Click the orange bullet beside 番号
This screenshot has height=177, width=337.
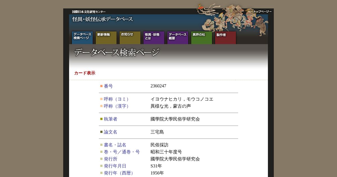[x=101, y=86]
